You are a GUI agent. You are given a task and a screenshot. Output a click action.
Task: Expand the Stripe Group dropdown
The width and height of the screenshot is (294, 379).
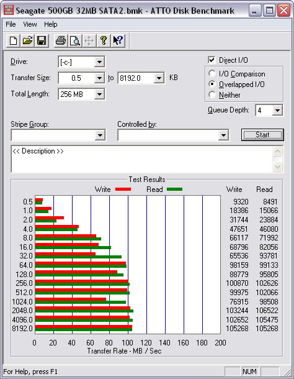click(x=100, y=135)
